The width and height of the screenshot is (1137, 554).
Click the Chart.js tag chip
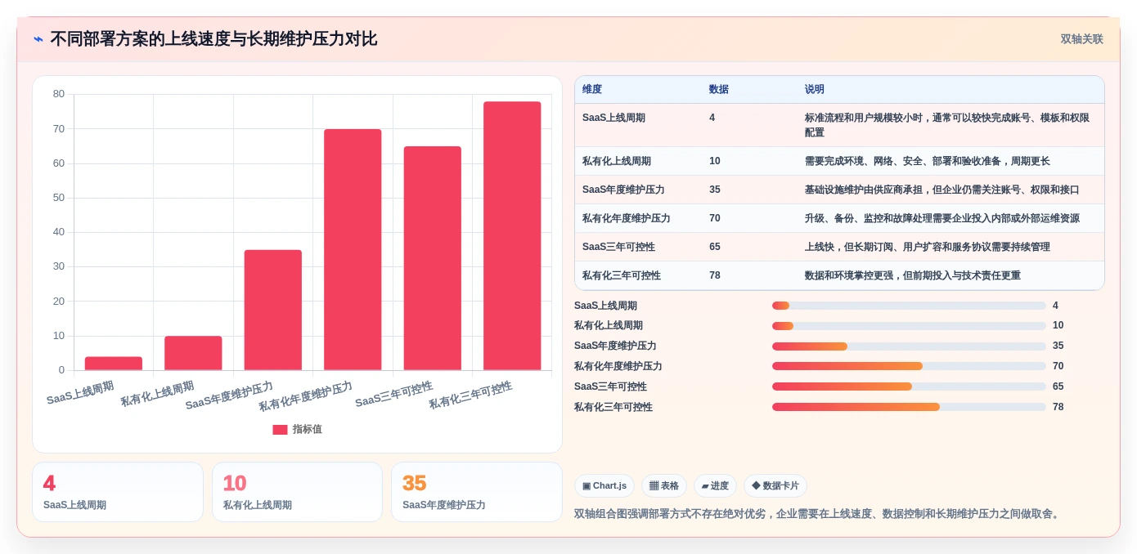(604, 486)
